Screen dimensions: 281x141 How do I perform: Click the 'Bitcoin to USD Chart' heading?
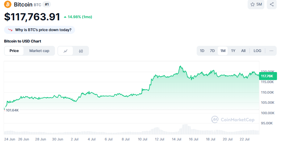23,41
